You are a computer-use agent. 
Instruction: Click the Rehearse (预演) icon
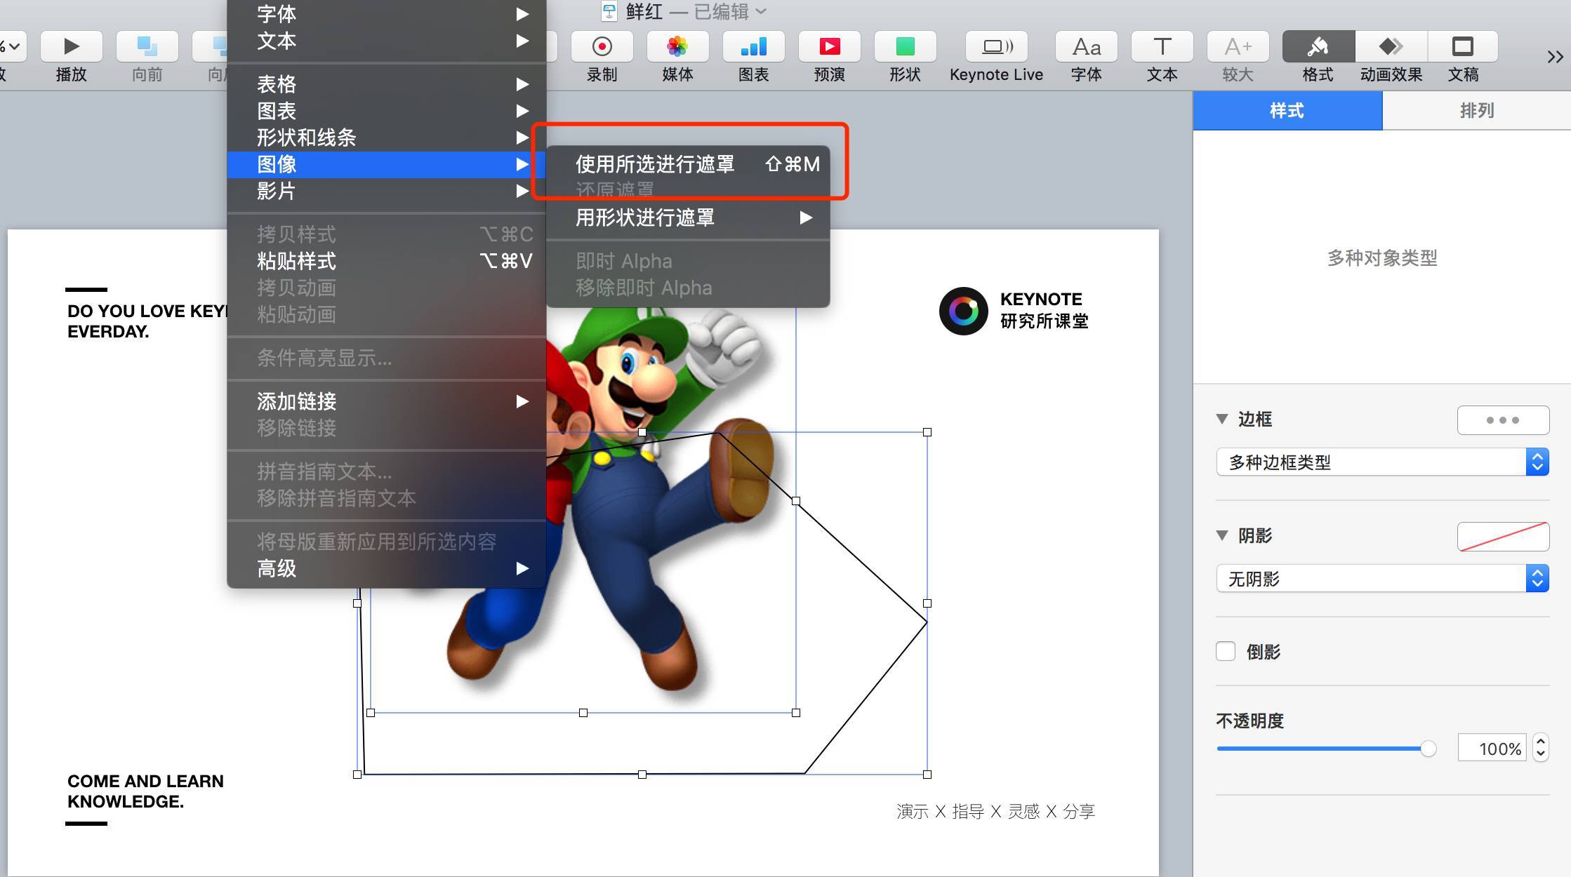pyautogui.click(x=829, y=46)
